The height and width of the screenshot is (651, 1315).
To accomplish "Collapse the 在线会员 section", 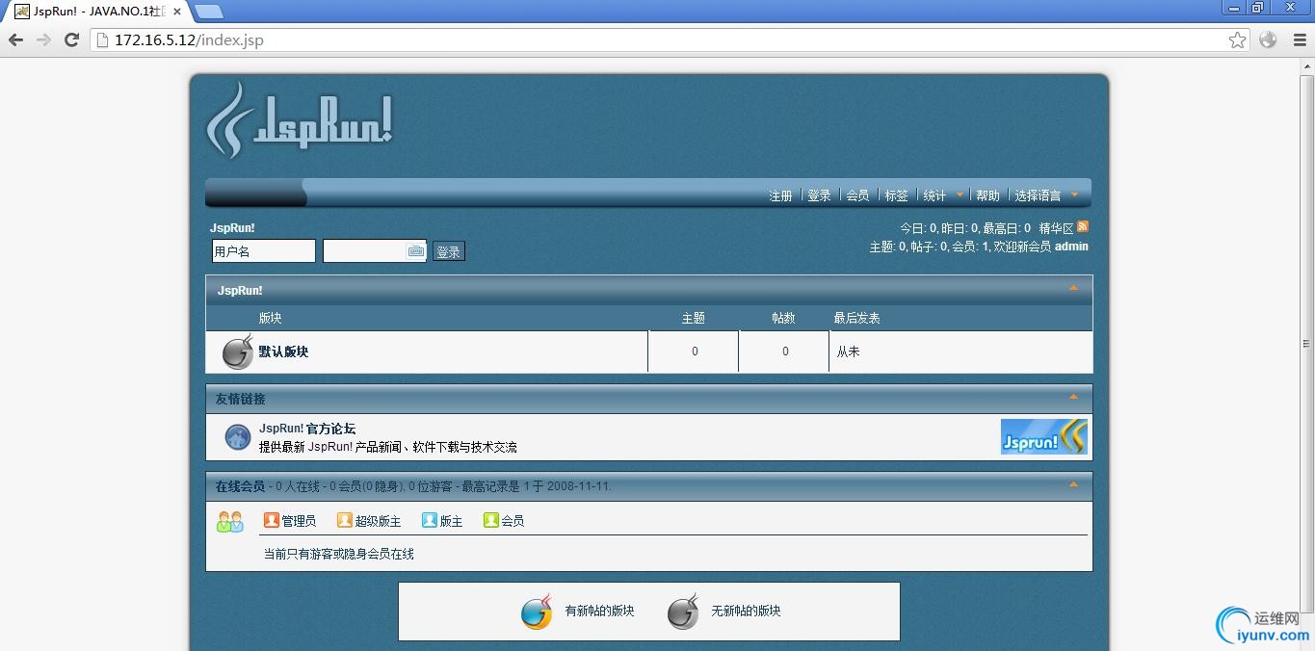I will click(1074, 483).
